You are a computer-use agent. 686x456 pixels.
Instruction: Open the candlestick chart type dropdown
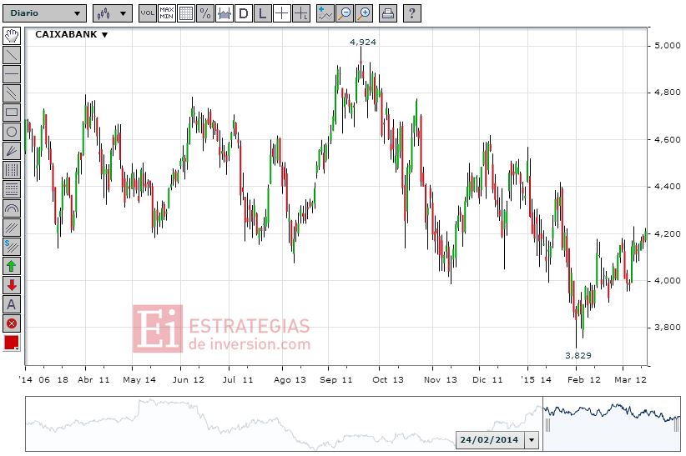(112, 13)
